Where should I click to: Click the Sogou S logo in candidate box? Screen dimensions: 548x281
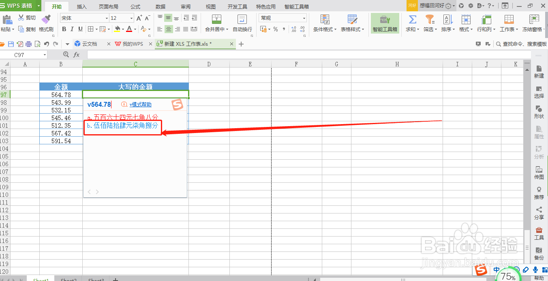177,105
